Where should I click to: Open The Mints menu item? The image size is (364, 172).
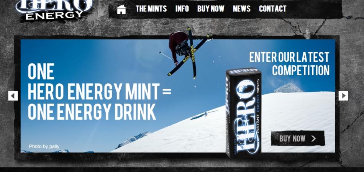[151, 9]
